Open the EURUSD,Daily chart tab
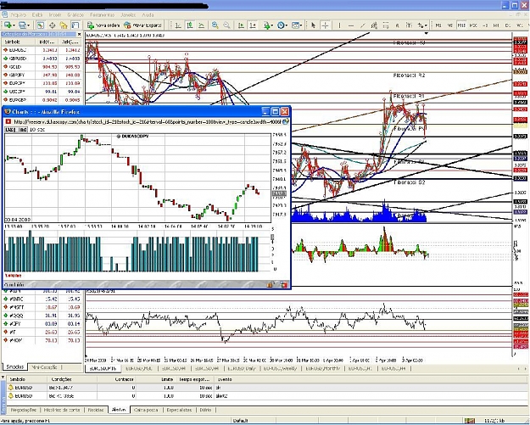 click(242, 368)
